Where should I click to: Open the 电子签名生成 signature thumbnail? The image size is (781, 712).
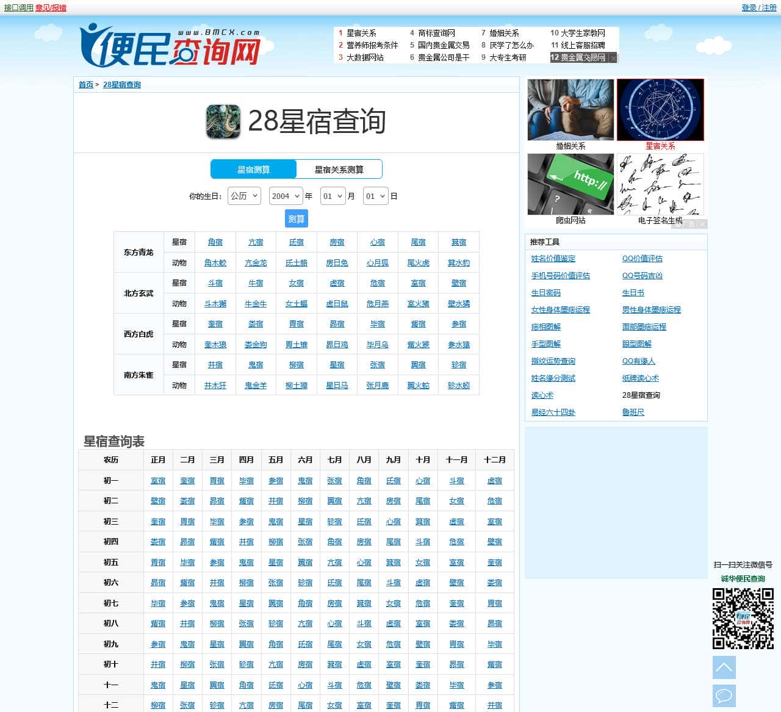point(660,184)
